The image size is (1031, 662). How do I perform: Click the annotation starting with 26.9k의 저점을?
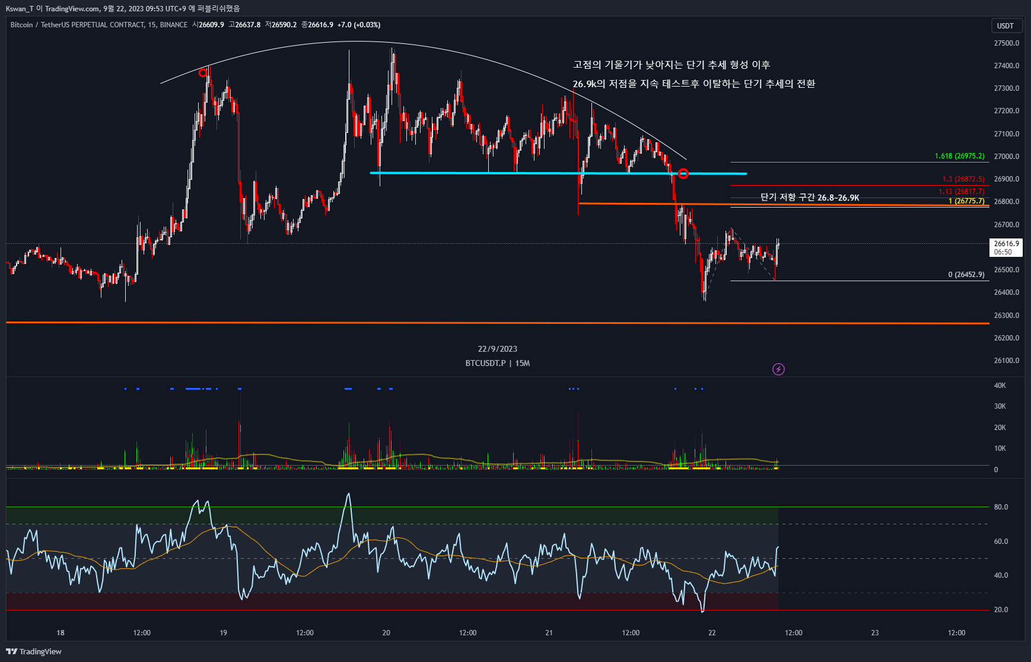[x=694, y=84]
